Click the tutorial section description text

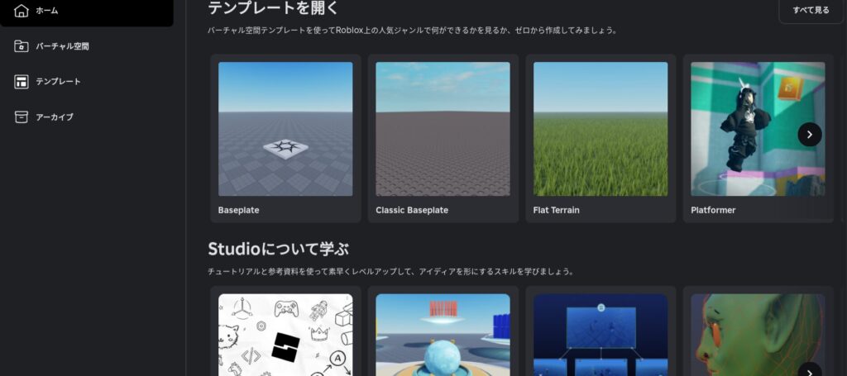click(x=390, y=272)
